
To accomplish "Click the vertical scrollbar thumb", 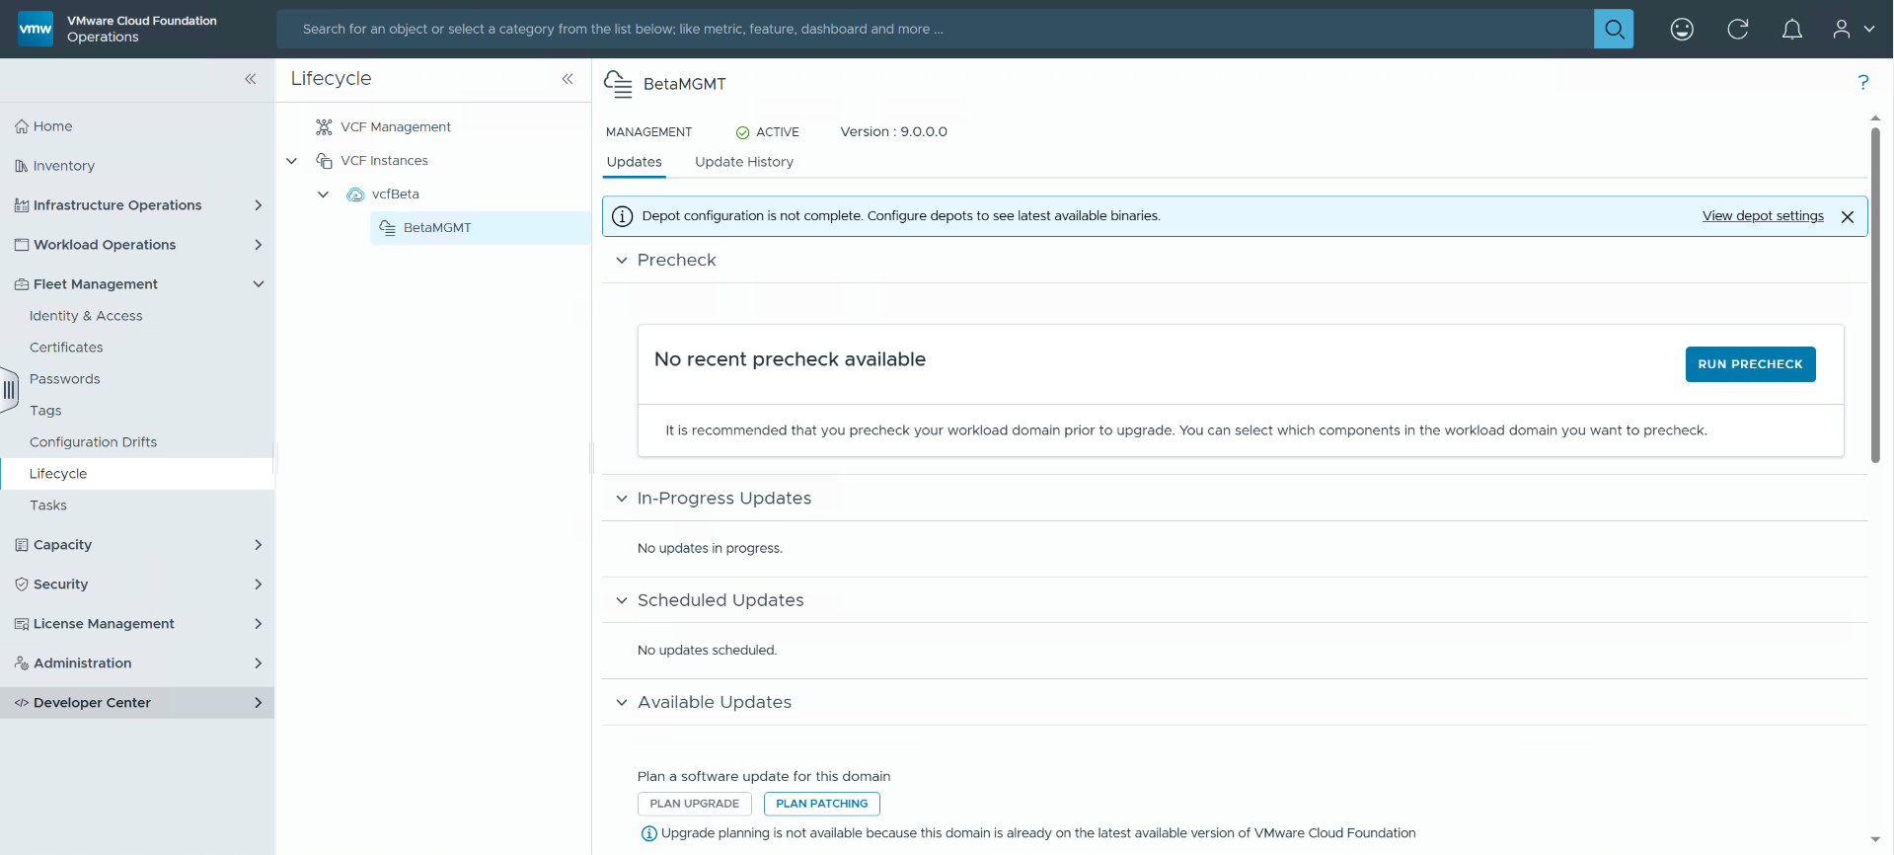I will 1875,294.
